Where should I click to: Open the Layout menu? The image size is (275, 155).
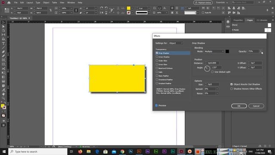[30, 3]
